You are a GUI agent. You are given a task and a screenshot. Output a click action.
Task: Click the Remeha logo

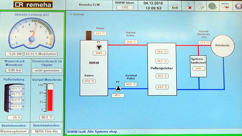tap(33, 5)
